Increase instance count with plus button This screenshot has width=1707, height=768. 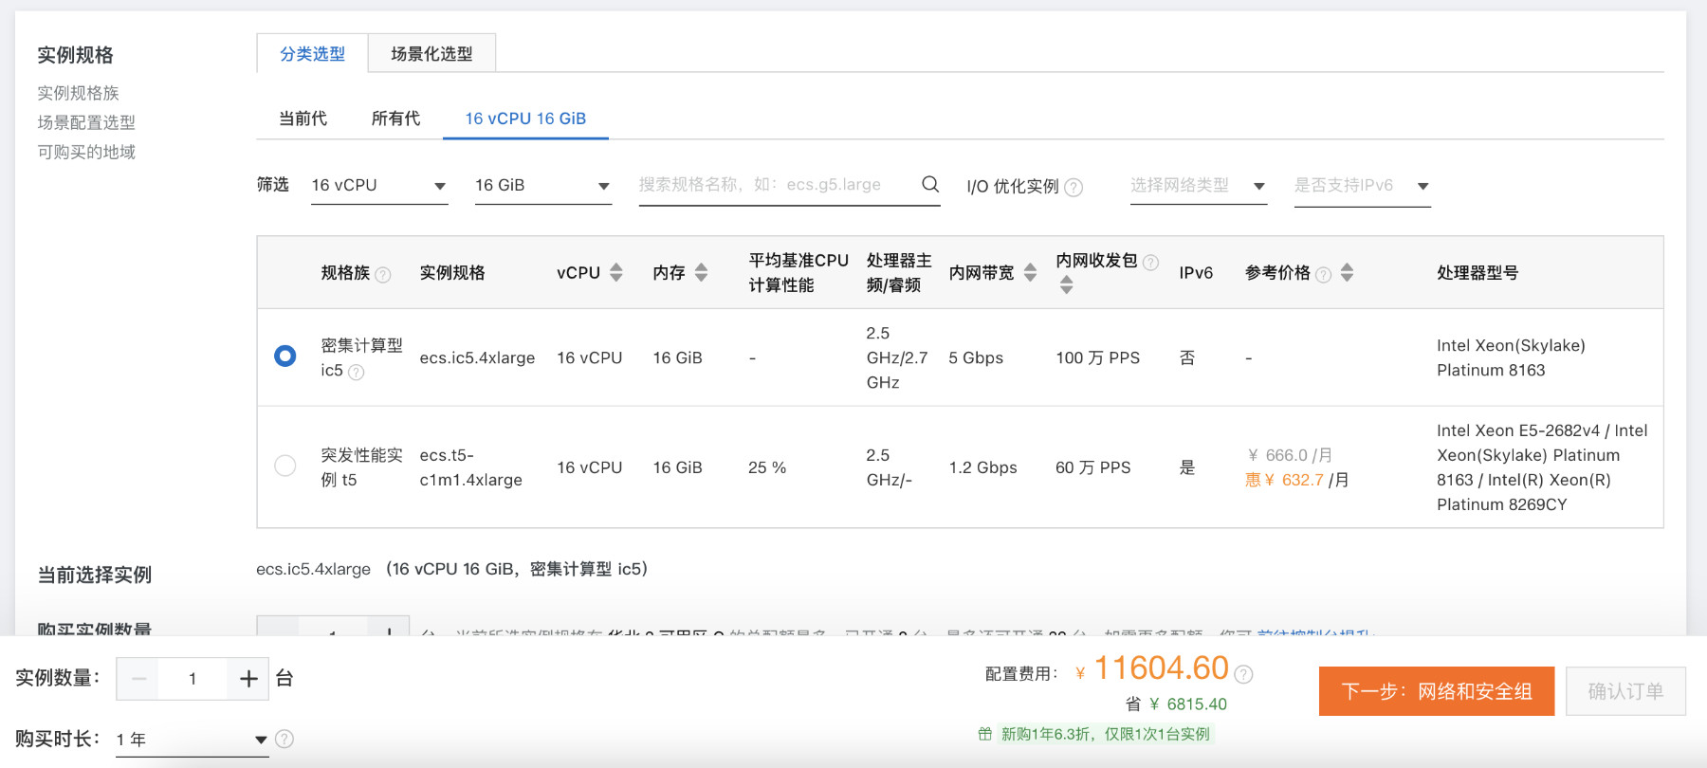pyautogui.click(x=248, y=679)
